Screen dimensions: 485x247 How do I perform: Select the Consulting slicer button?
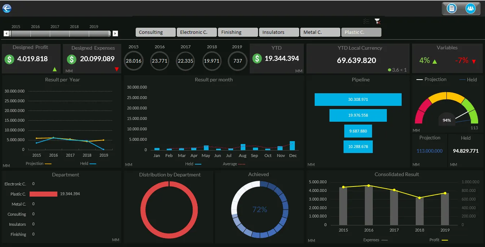pos(156,32)
